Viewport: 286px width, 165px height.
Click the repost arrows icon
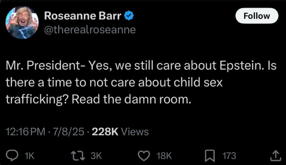pyautogui.click(x=78, y=156)
